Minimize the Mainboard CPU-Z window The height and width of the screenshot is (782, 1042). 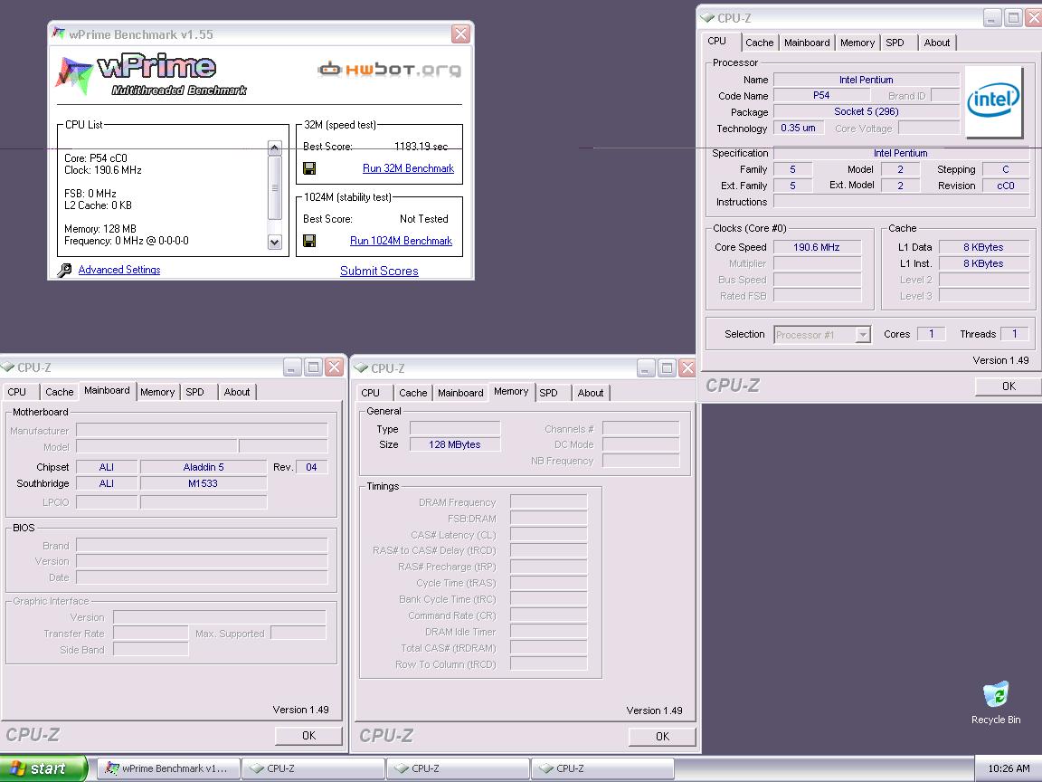pyautogui.click(x=292, y=367)
